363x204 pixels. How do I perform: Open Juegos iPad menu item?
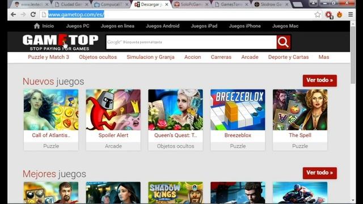click(x=204, y=26)
